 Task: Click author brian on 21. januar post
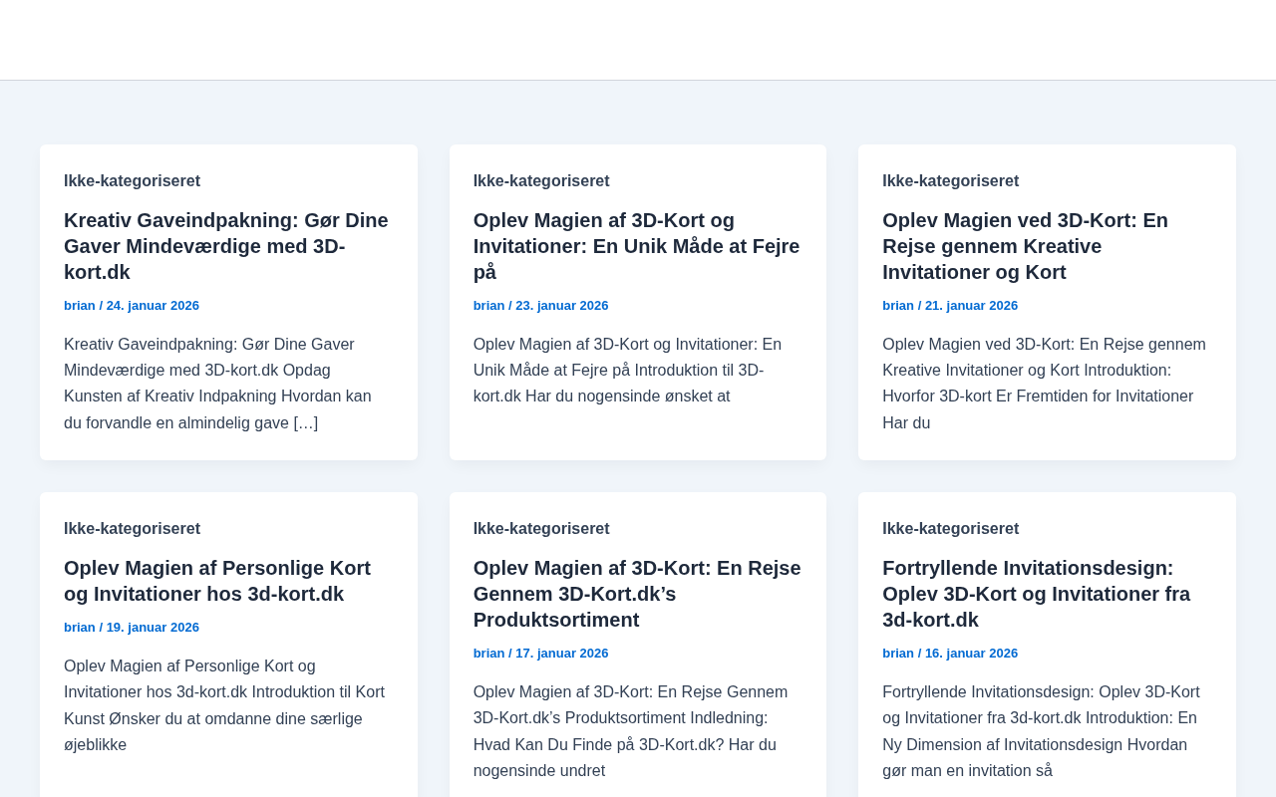click(898, 306)
